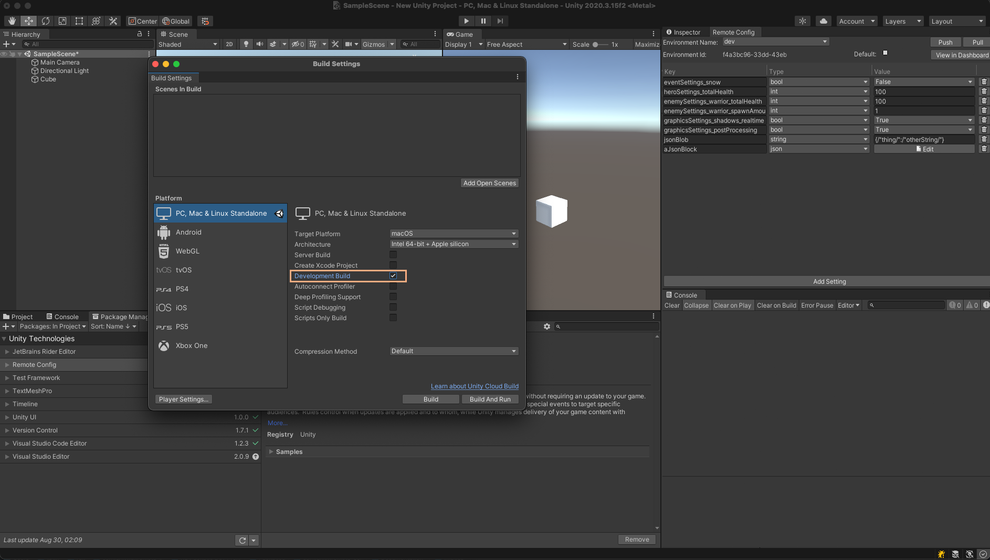
Task: Open Learn about Unity Cloud Build link
Action: (x=474, y=386)
